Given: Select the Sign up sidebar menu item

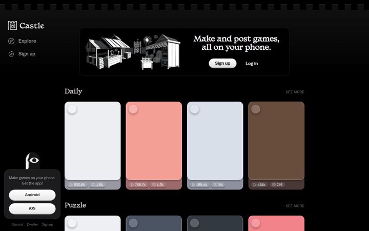Looking at the screenshot, I should coord(22,54).
